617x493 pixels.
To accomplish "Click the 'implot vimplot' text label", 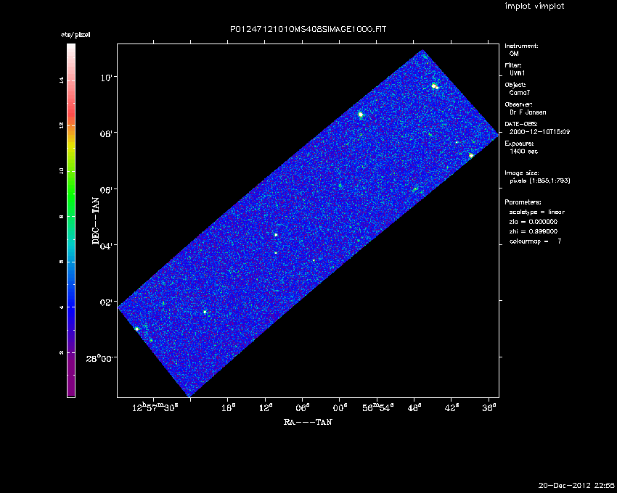I will [534, 7].
